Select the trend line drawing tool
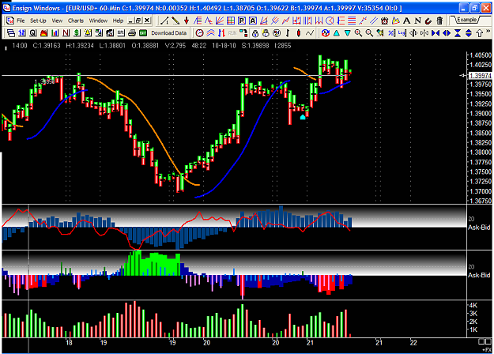 pos(164,21)
